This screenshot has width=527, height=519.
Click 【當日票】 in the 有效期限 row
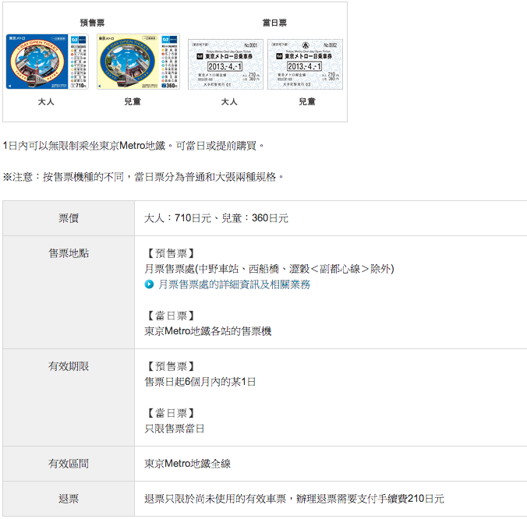pos(171,413)
